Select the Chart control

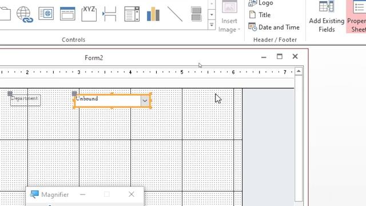tap(153, 14)
